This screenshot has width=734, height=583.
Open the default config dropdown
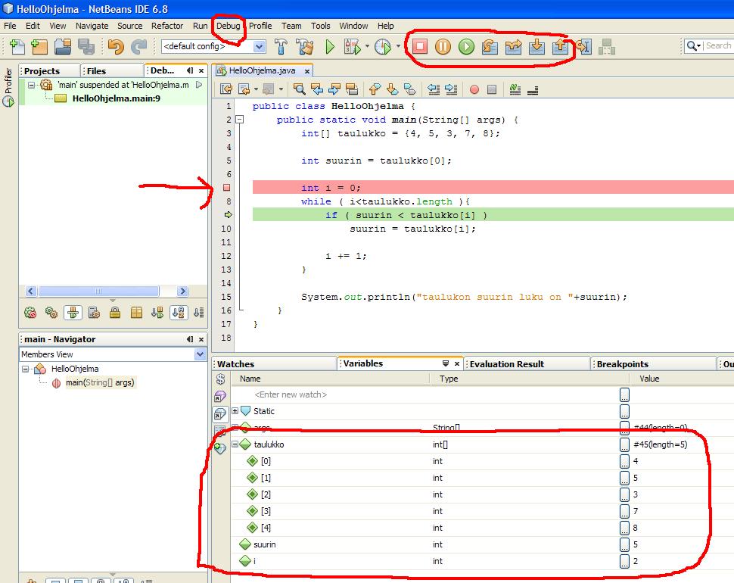click(x=259, y=46)
